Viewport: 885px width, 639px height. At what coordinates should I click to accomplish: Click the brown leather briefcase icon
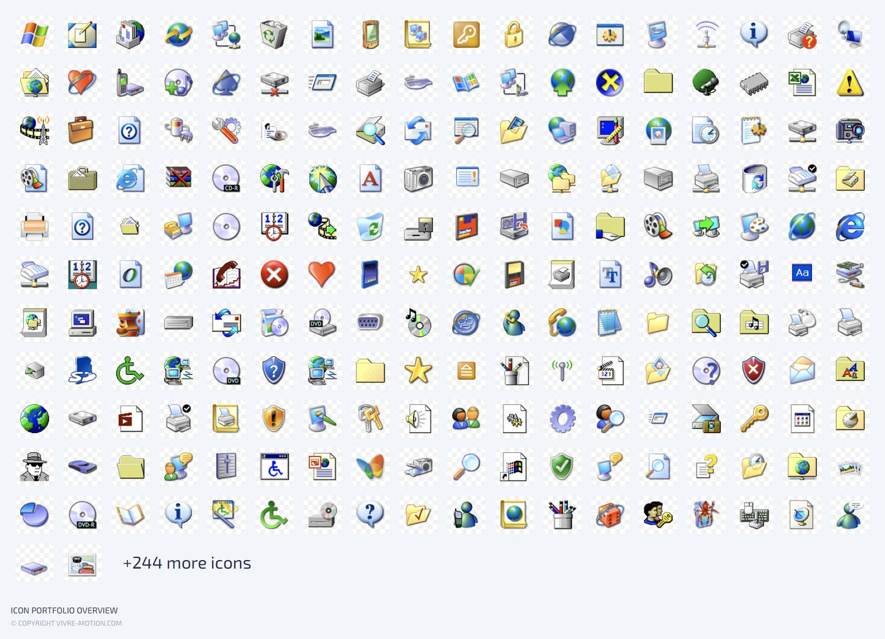(81, 130)
